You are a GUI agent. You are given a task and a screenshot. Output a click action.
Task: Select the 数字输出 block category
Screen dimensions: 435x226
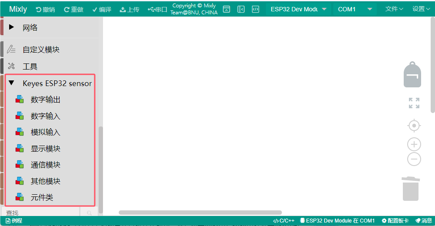tap(46, 100)
